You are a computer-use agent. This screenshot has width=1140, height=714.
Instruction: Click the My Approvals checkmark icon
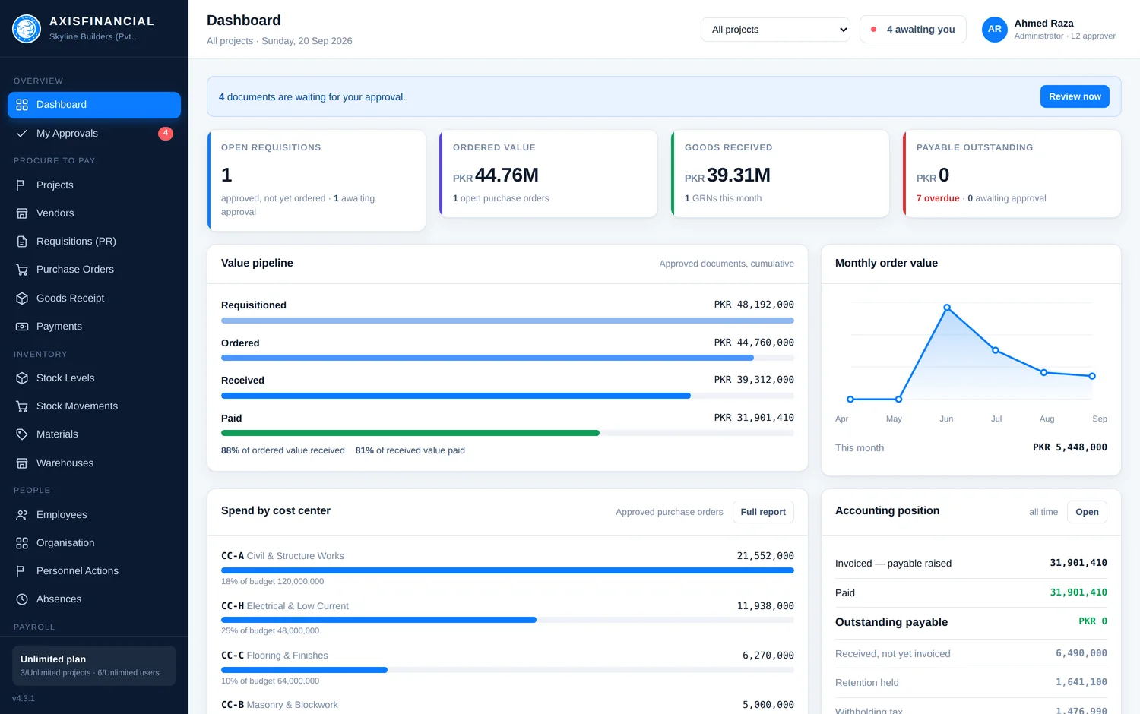22,134
